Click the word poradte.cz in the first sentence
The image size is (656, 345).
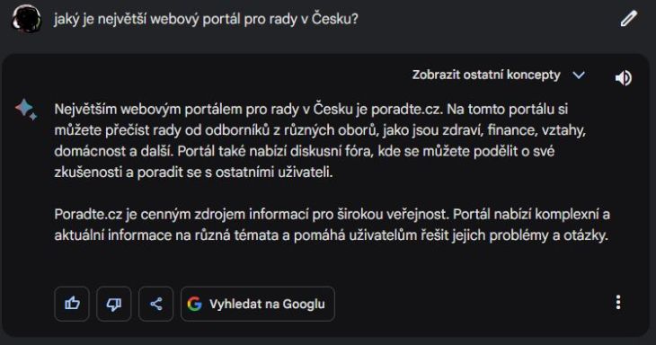tap(406, 110)
